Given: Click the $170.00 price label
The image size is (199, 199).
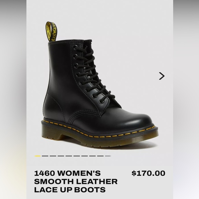Looking at the screenshot, I should click(x=148, y=173).
